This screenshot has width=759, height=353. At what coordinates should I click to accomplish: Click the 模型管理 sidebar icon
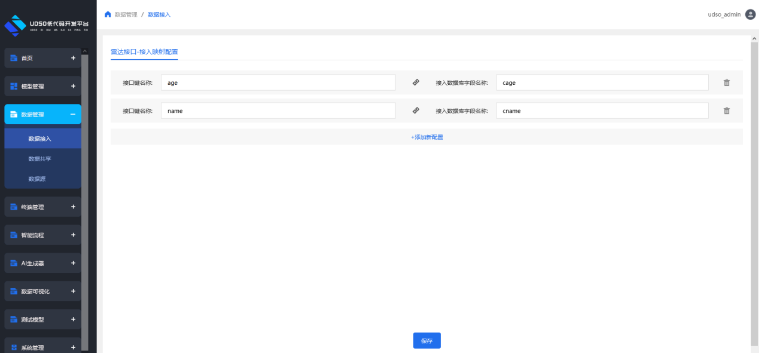14,86
